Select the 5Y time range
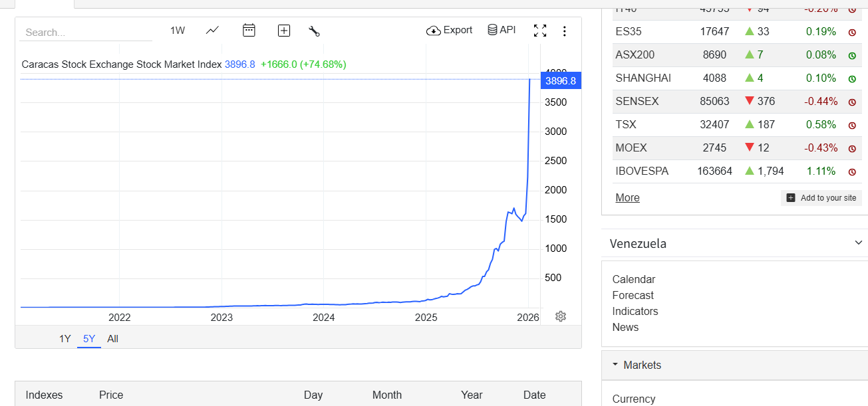Image resolution: width=868 pixels, height=406 pixels. coord(89,339)
